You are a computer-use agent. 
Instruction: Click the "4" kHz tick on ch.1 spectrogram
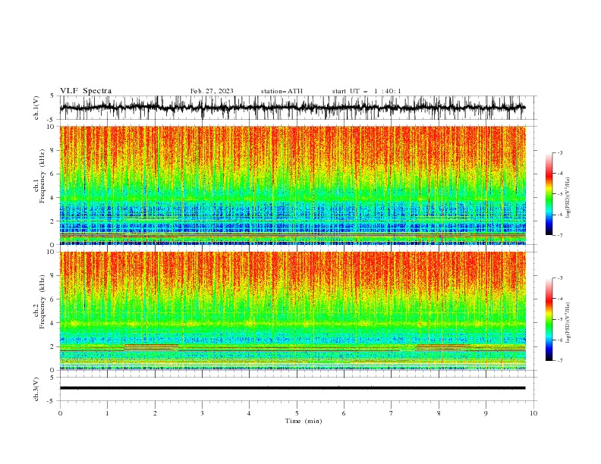coord(53,198)
